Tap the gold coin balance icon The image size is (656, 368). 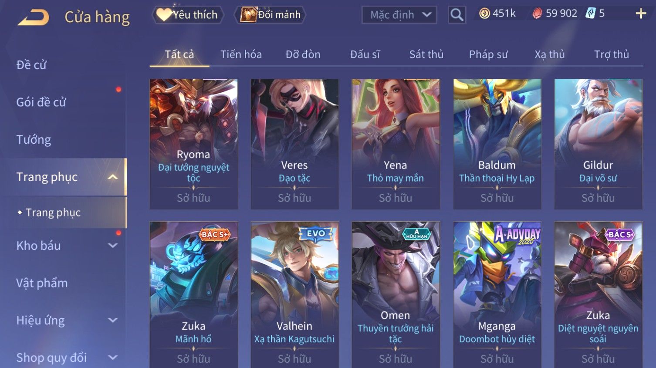pos(484,14)
